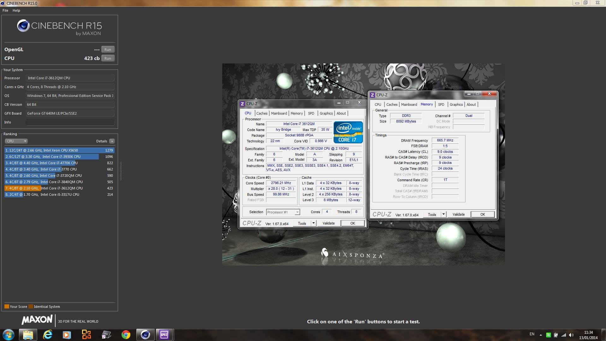
Task: Open the volume control in tray
Action: tap(571, 335)
